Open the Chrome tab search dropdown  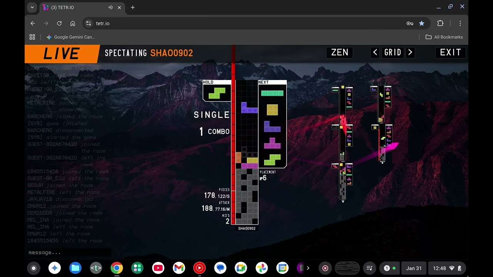(x=32, y=7)
